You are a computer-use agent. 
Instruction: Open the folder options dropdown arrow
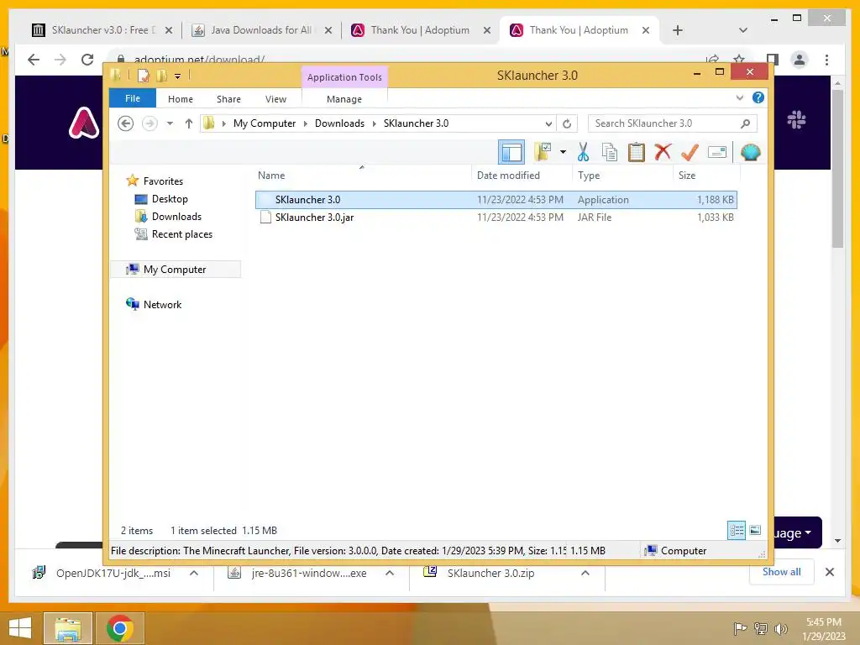tap(563, 152)
